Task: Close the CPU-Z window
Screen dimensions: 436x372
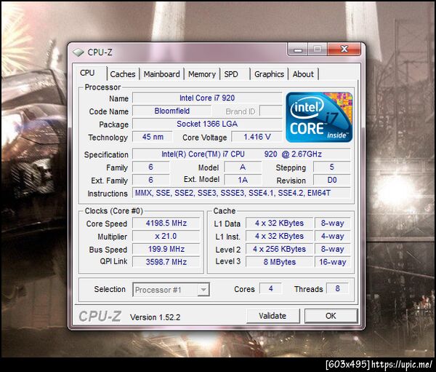Action: (344, 50)
